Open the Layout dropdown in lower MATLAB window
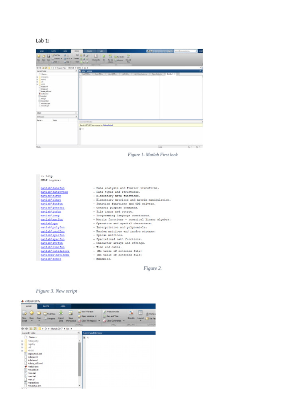306x408 pixels. coord(141,321)
